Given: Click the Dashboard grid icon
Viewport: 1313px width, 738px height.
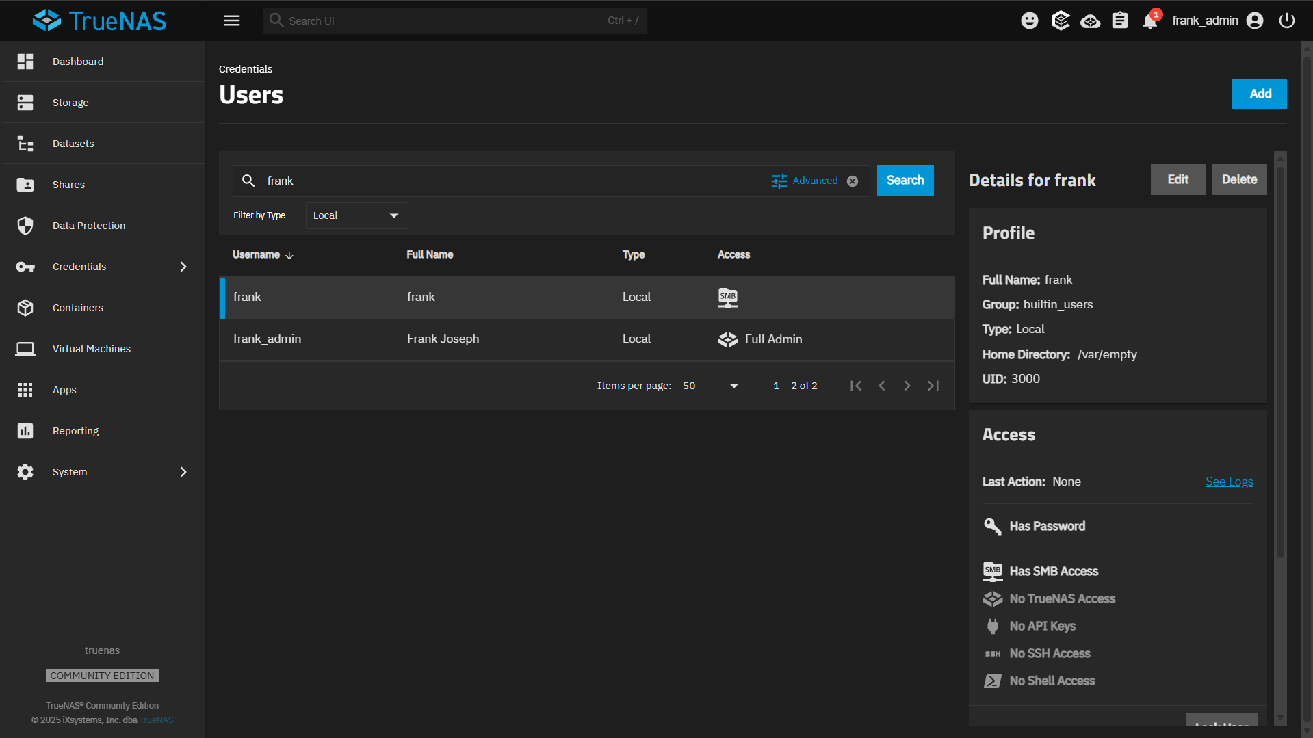Looking at the screenshot, I should [25, 62].
